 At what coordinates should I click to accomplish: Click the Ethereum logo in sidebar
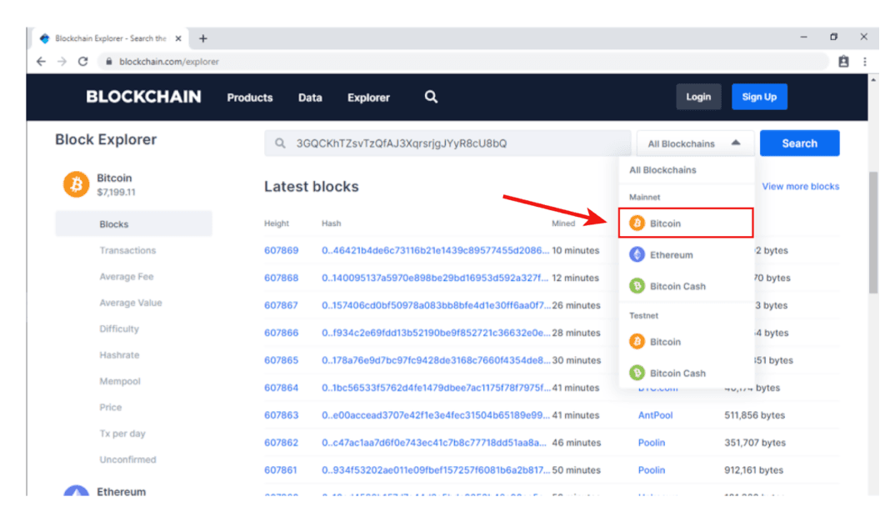(x=76, y=491)
